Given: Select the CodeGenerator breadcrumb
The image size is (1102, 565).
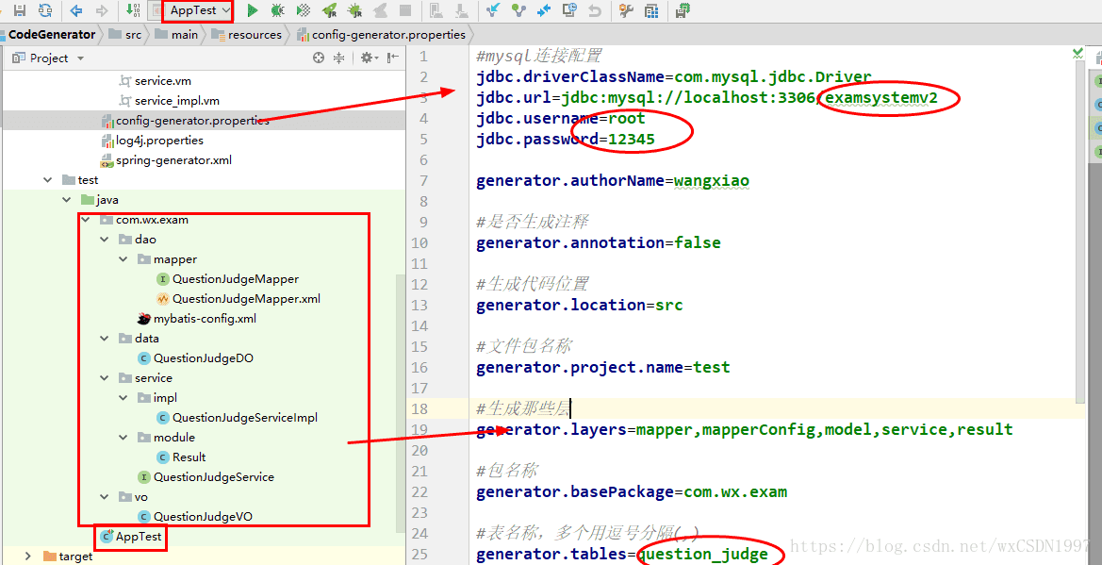Looking at the screenshot, I should point(51,35).
